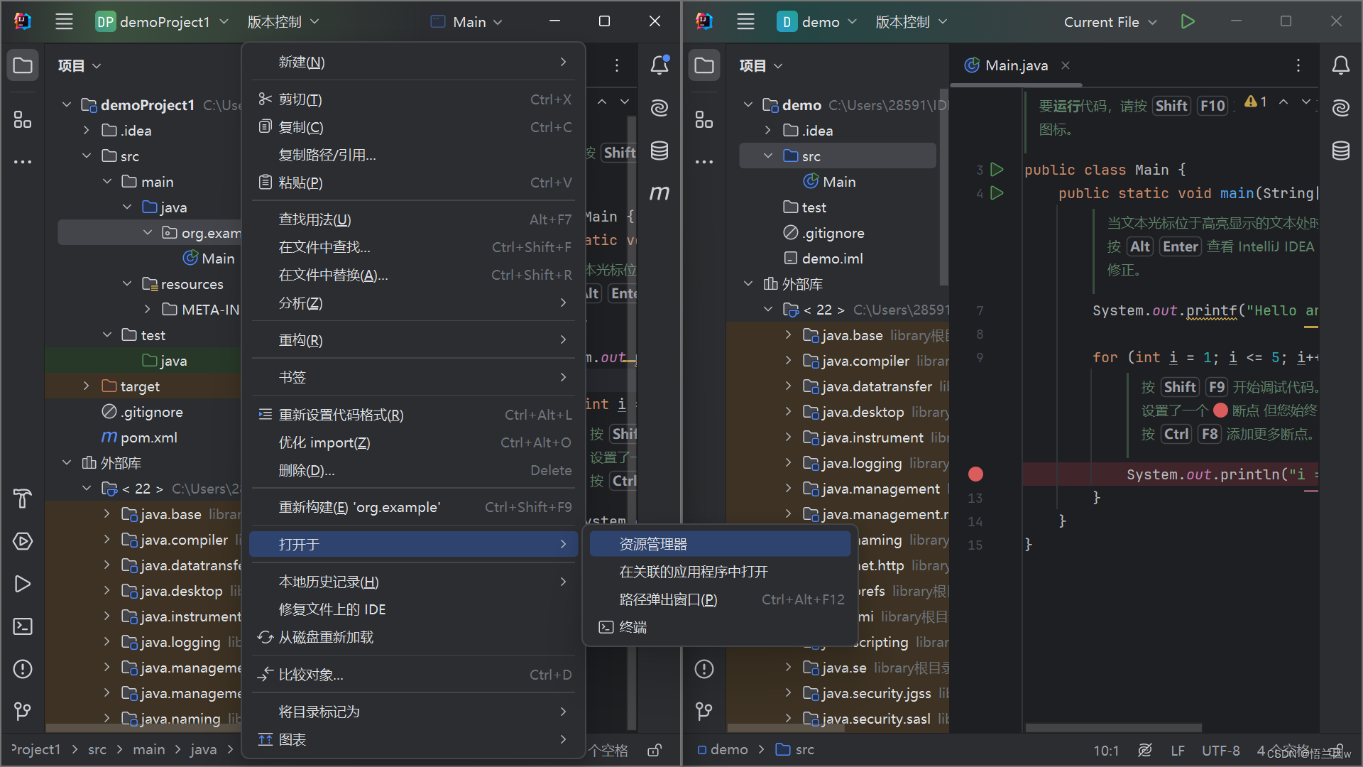Viewport: 1363px width, 767px height.
Task: Jump to next highlighted error arrow in editor
Action: pos(1306,102)
